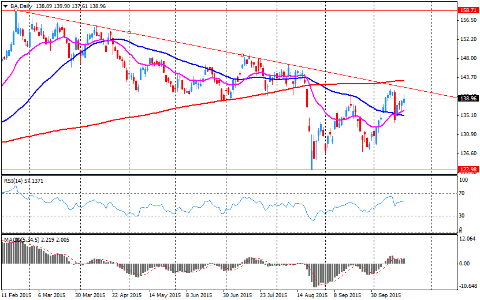The image size is (480, 300).
Task: Click the MACD(5,34,5) indicator label
Action: (37, 240)
